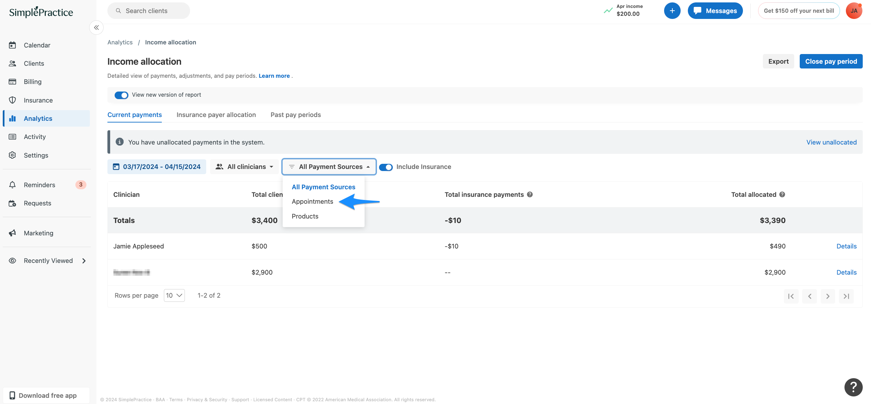Image resolution: width=871 pixels, height=404 pixels.
Task: Open the Messages button
Action: coord(715,11)
